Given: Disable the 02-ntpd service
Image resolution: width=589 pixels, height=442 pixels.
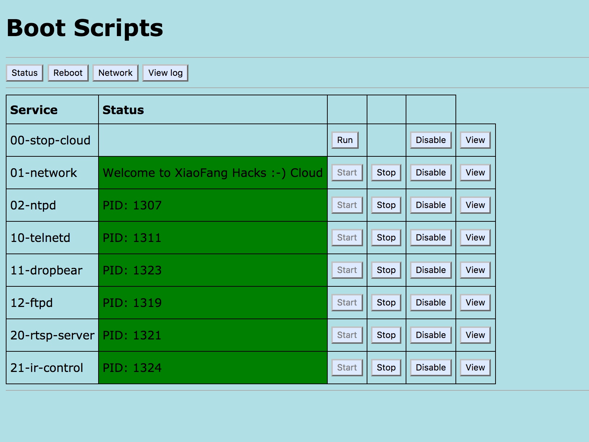Looking at the screenshot, I should [x=431, y=205].
